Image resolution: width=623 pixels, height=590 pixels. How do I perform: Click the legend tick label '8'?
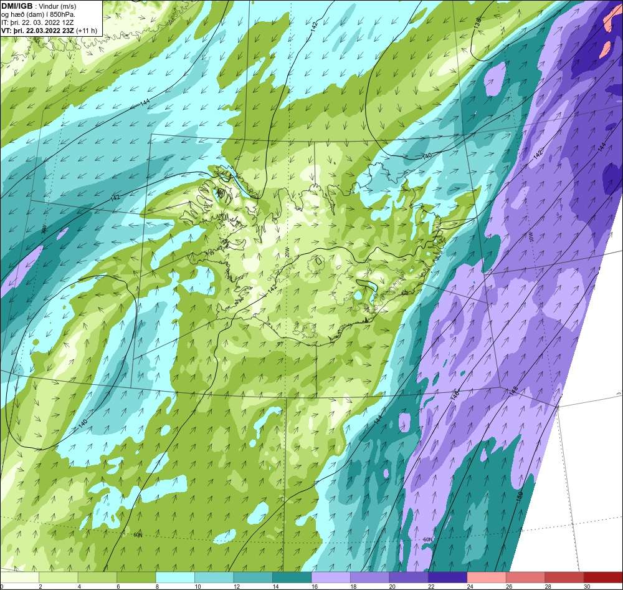click(x=158, y=586)
